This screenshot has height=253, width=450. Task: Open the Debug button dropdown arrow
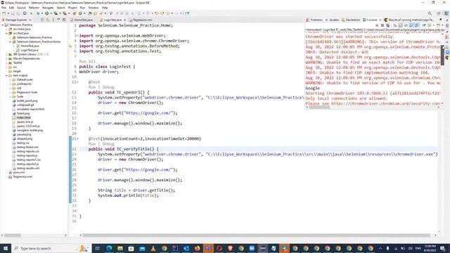point(42,13)
